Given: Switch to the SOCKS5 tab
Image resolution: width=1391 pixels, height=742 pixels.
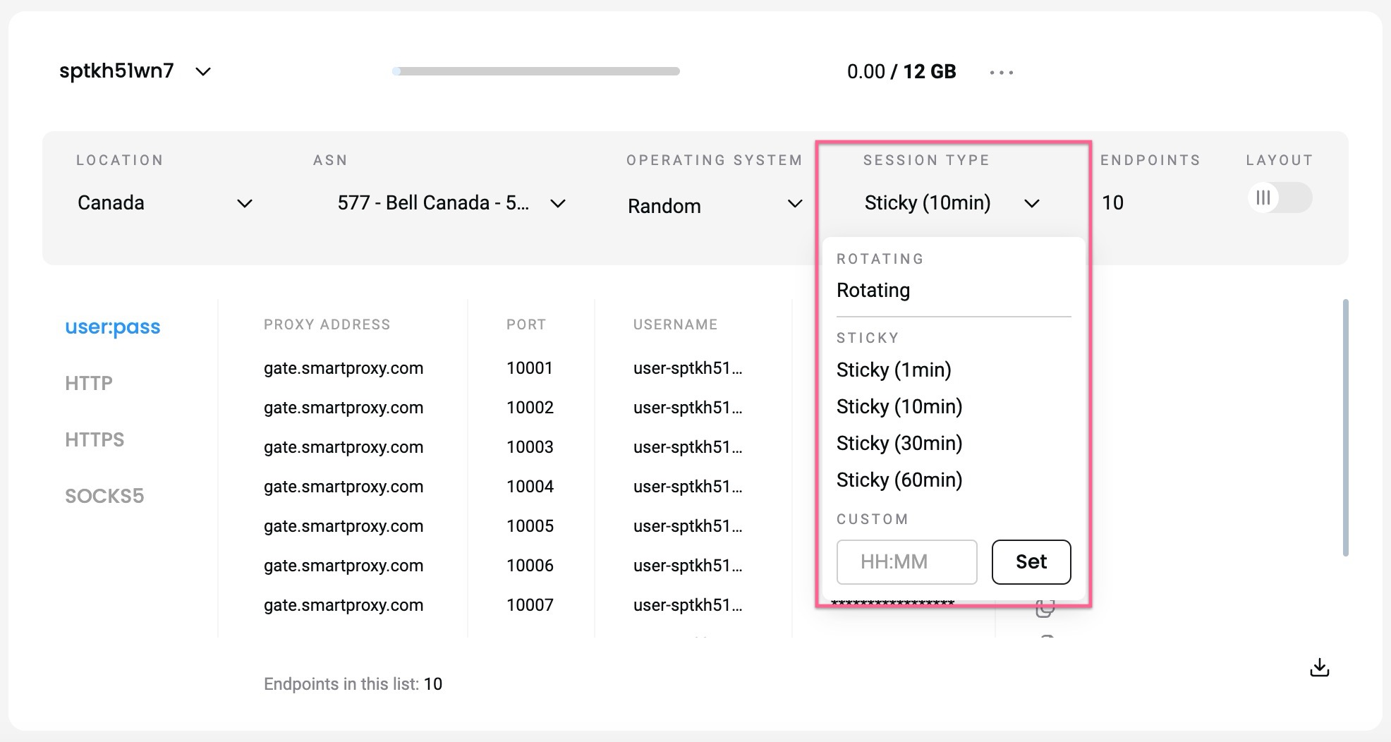Looking at the screenshot, I should (104, 496).
